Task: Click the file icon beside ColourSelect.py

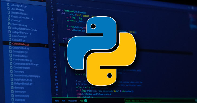Action: [11, 47]
